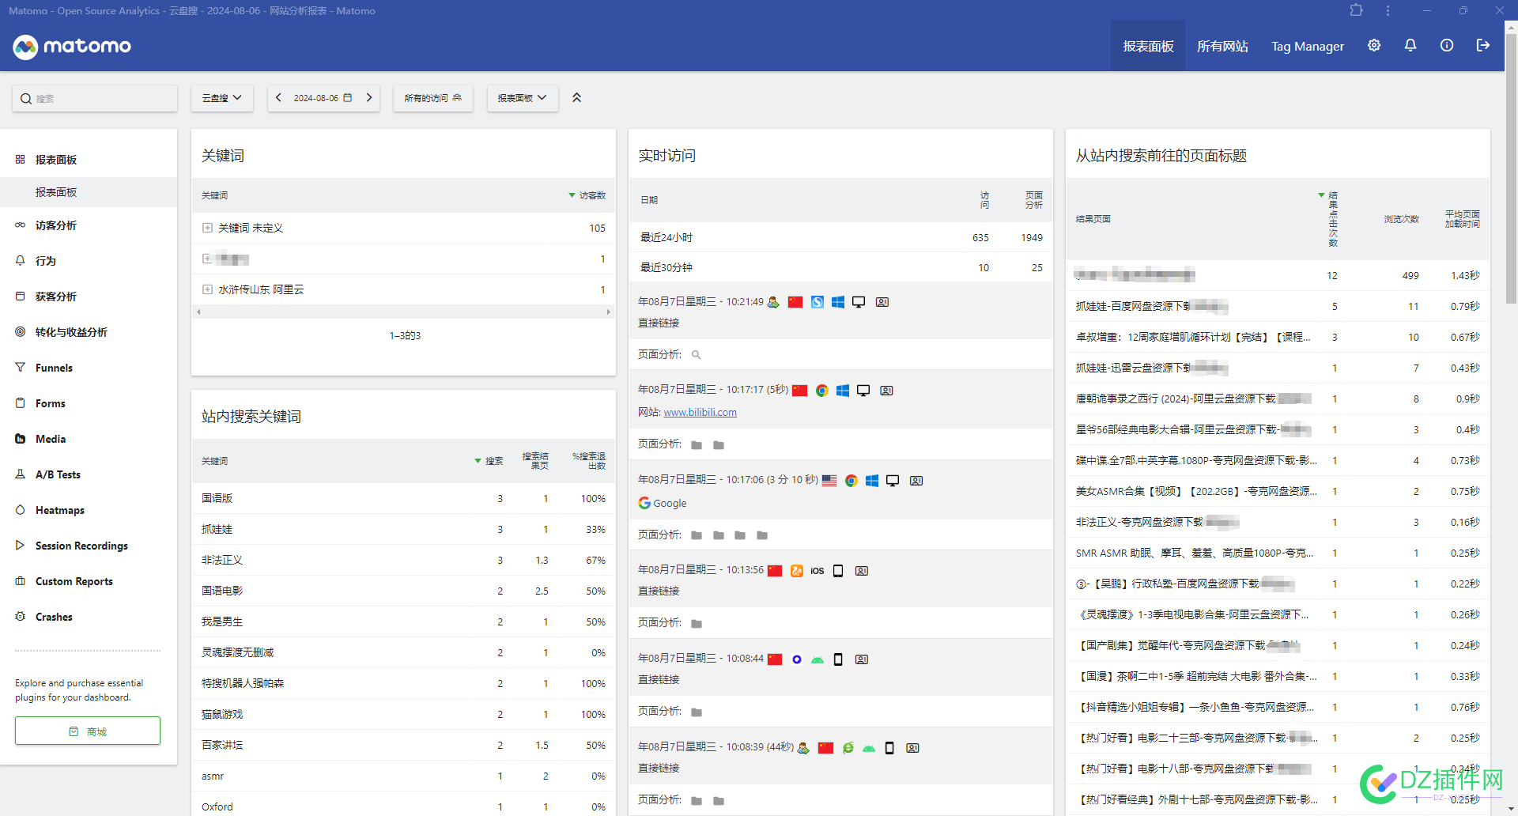
Task: Click visitor profile icon for 10:21:49 visit
Action: coord(882,302)
